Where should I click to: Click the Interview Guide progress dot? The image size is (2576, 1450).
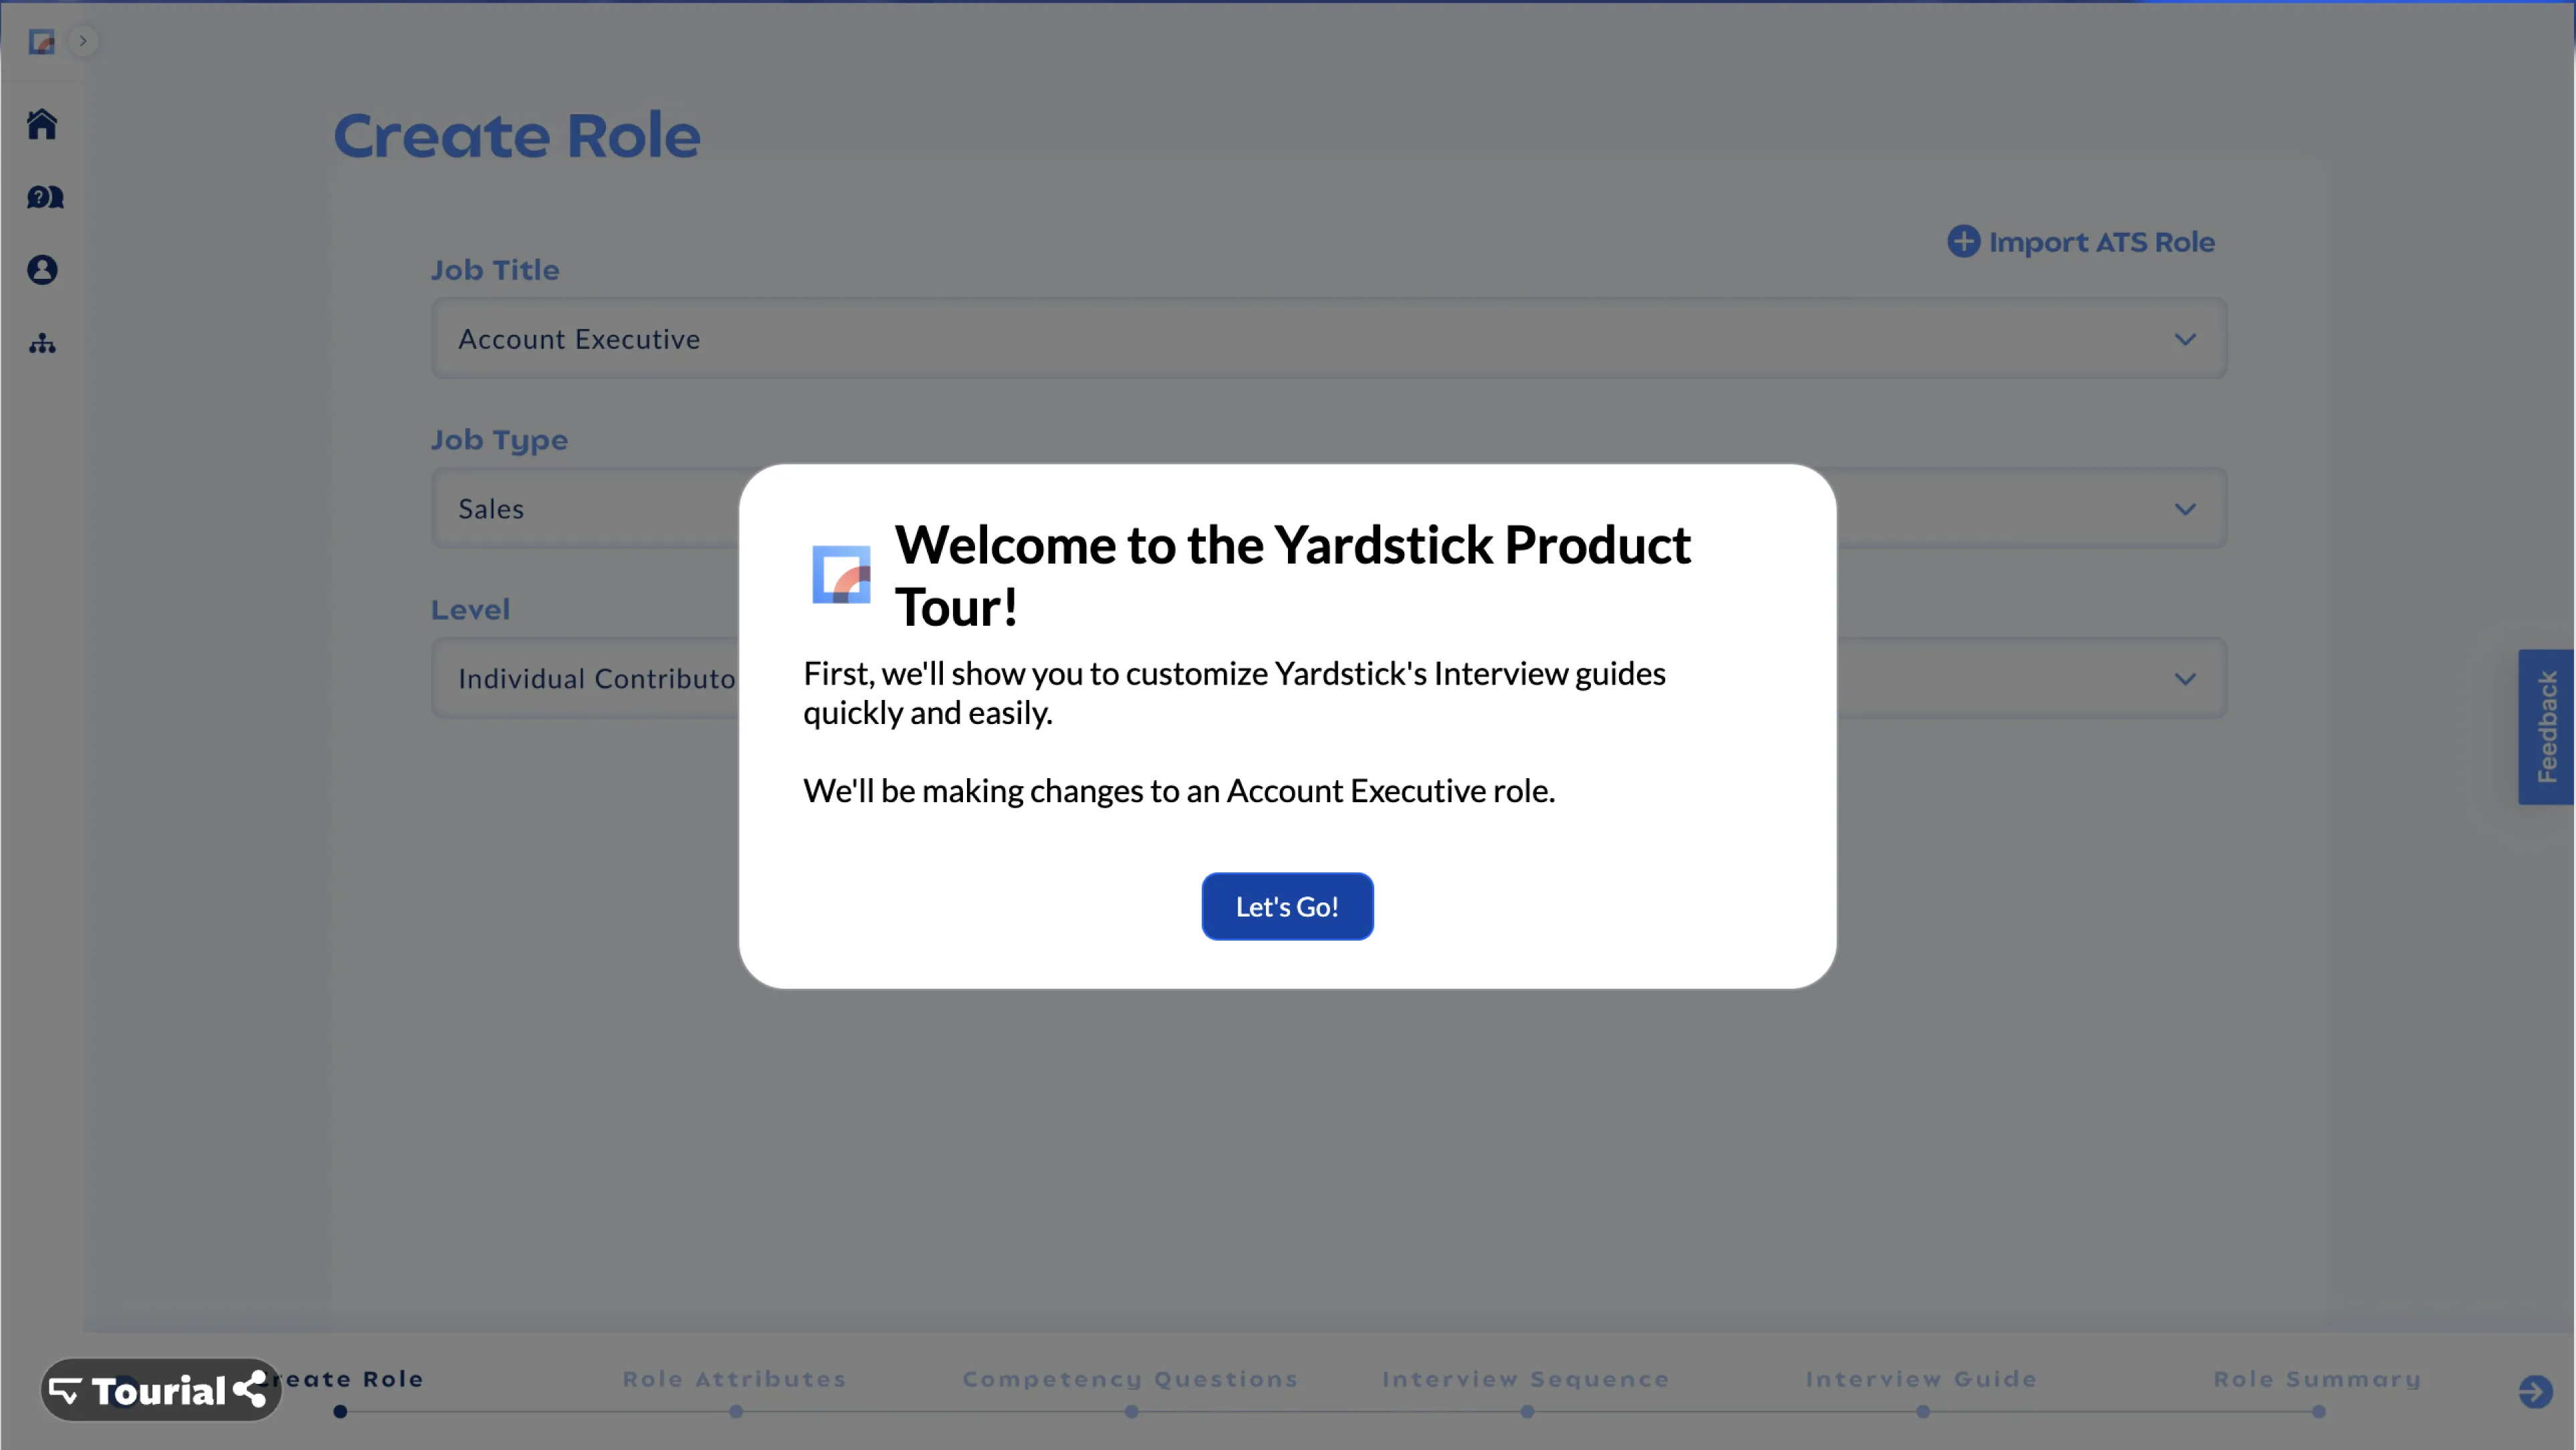(x=1922, y=1412)
